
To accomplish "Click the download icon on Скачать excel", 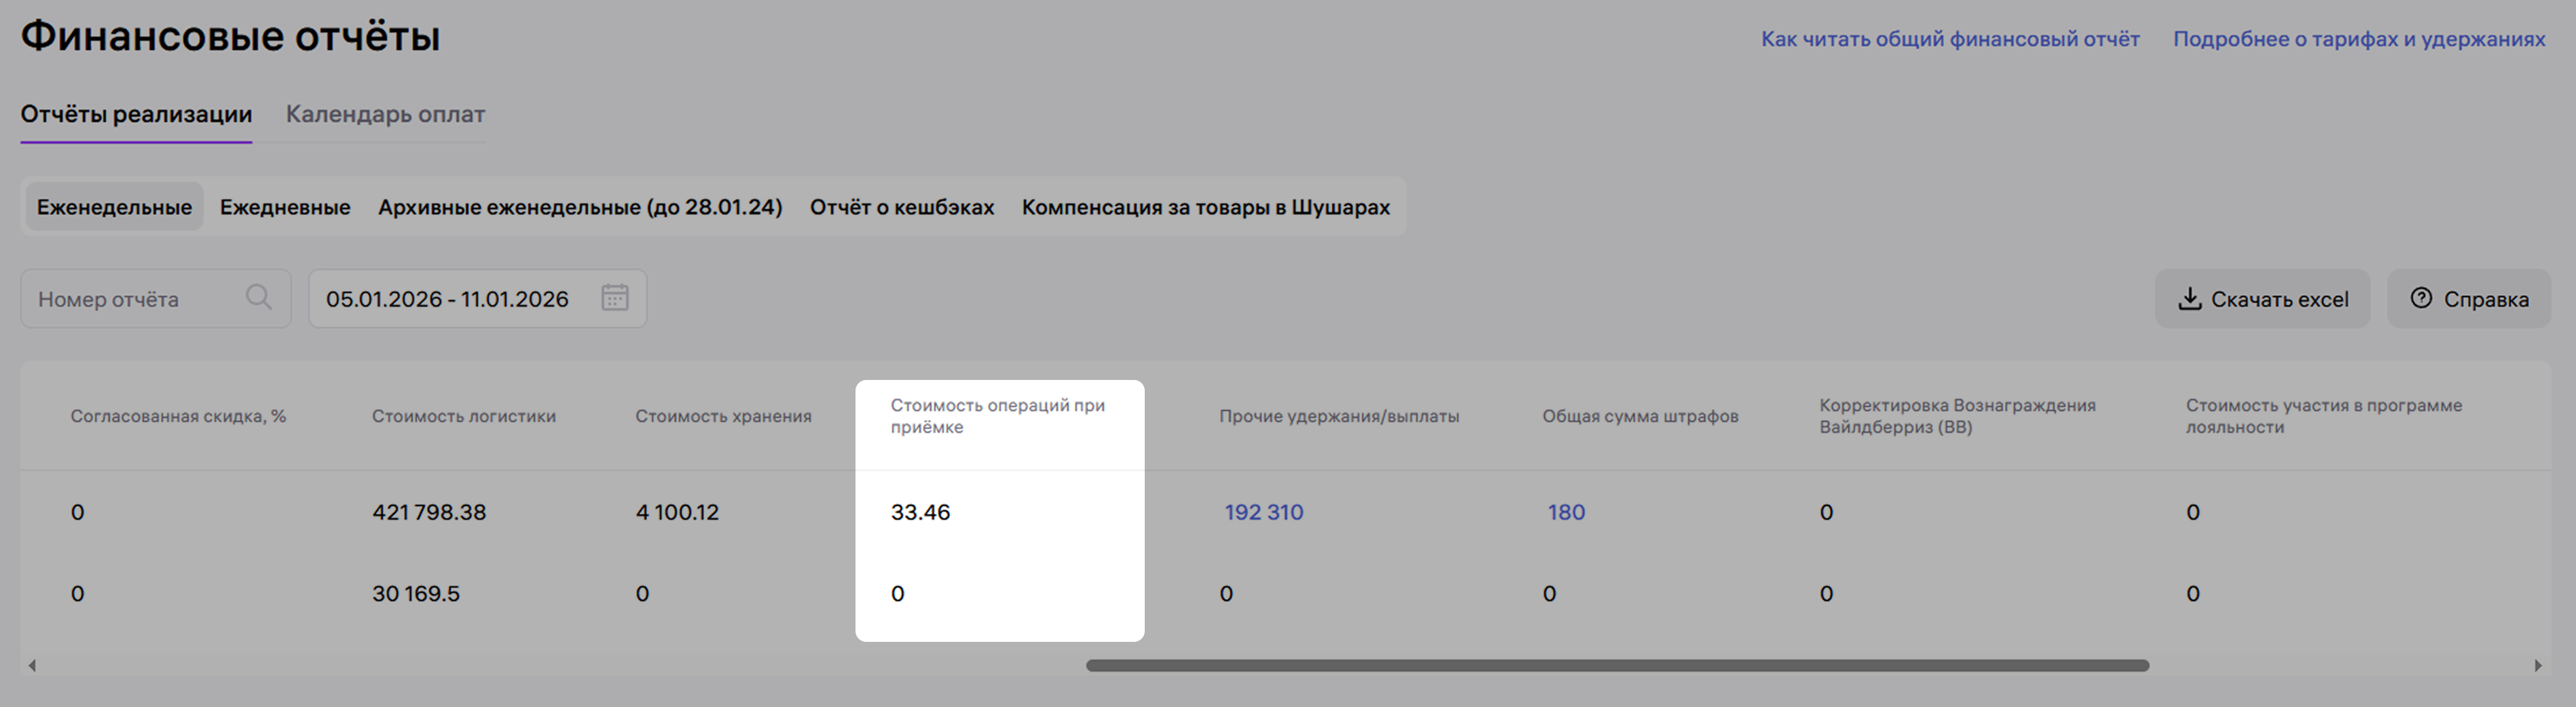I will coord(2189,299).
